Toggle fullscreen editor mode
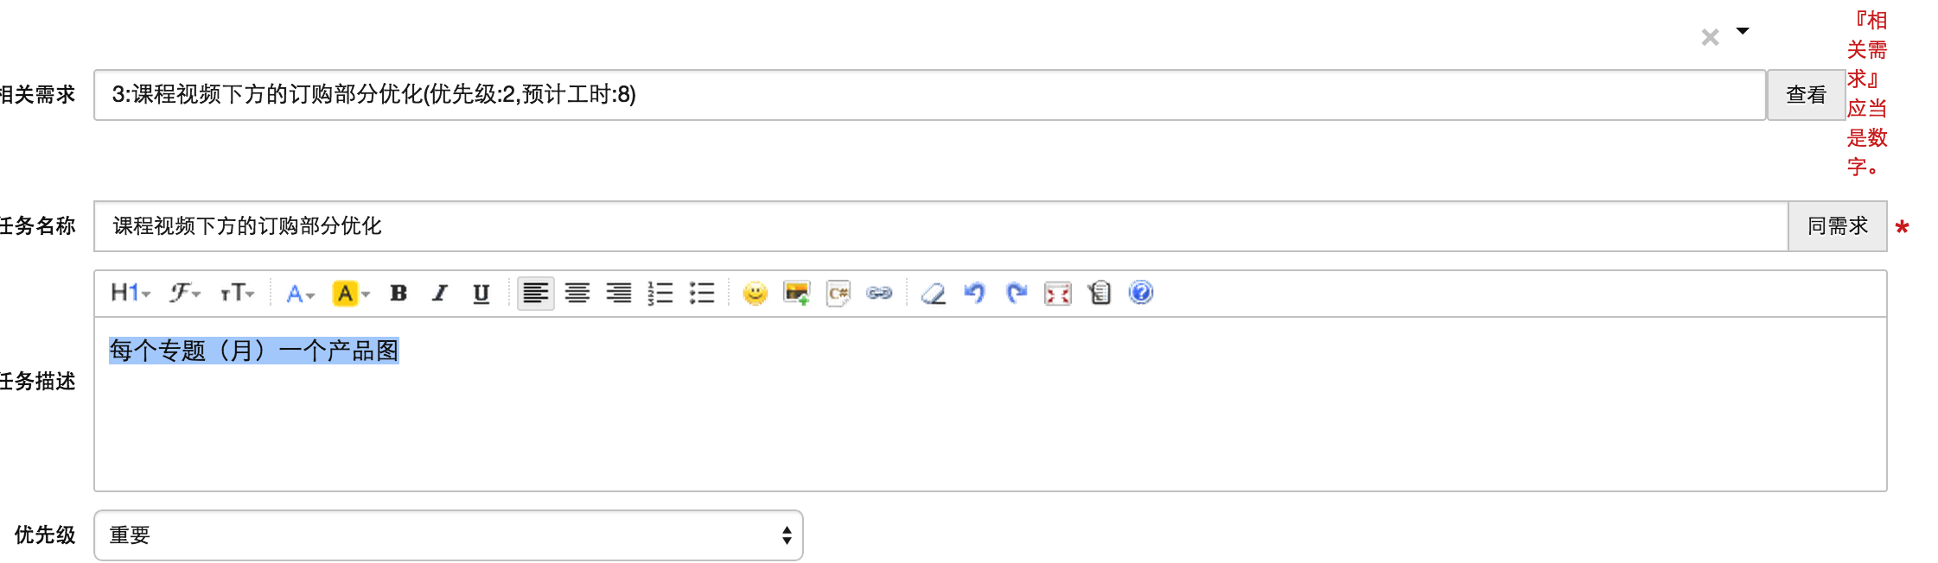 [x=1058, y=294]
